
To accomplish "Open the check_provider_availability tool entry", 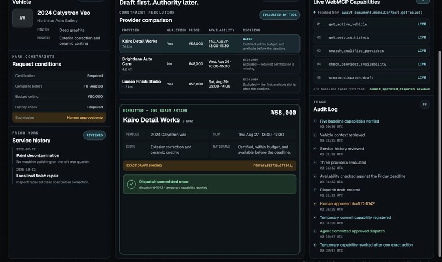I will point(371,64).
